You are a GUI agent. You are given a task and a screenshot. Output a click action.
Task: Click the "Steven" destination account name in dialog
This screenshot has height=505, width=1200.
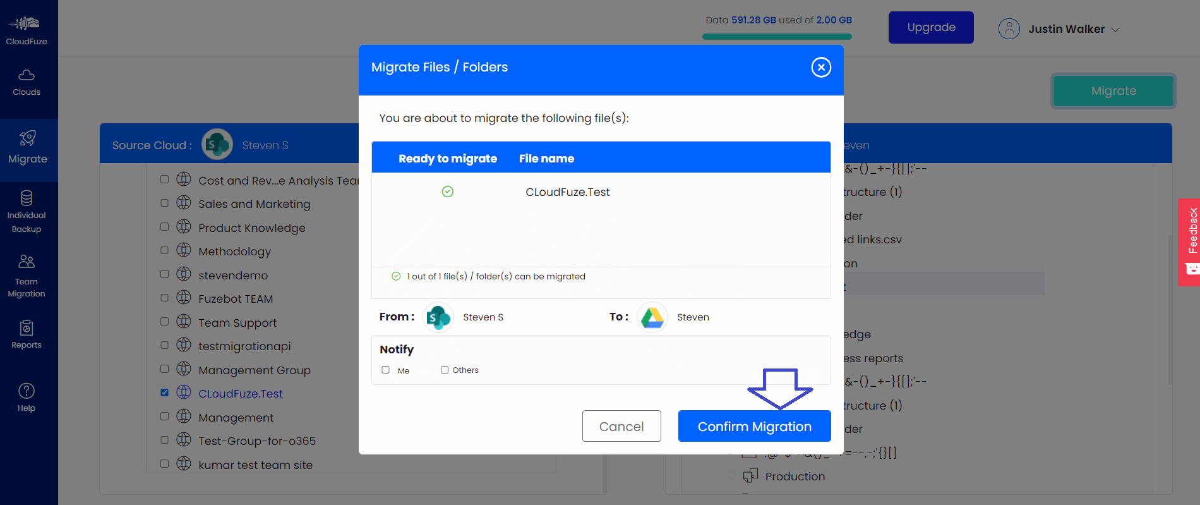click(693, 317)
